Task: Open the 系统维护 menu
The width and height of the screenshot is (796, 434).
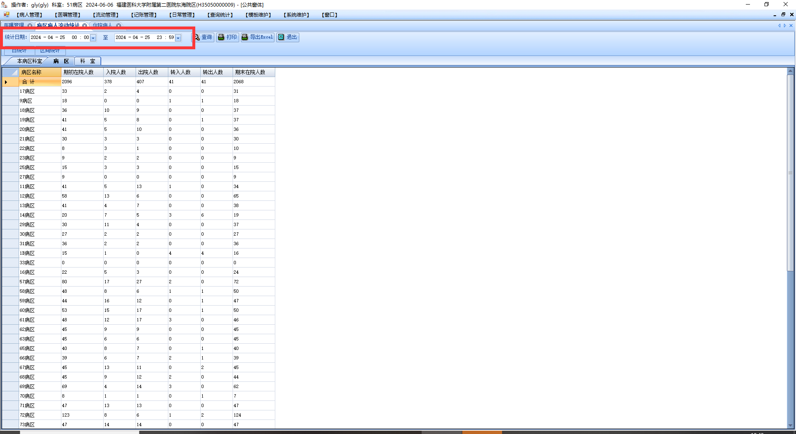Action: click(296, 15)
